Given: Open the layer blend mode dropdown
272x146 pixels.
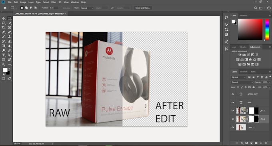Looking at the screenshot, I should coord(242,82).
